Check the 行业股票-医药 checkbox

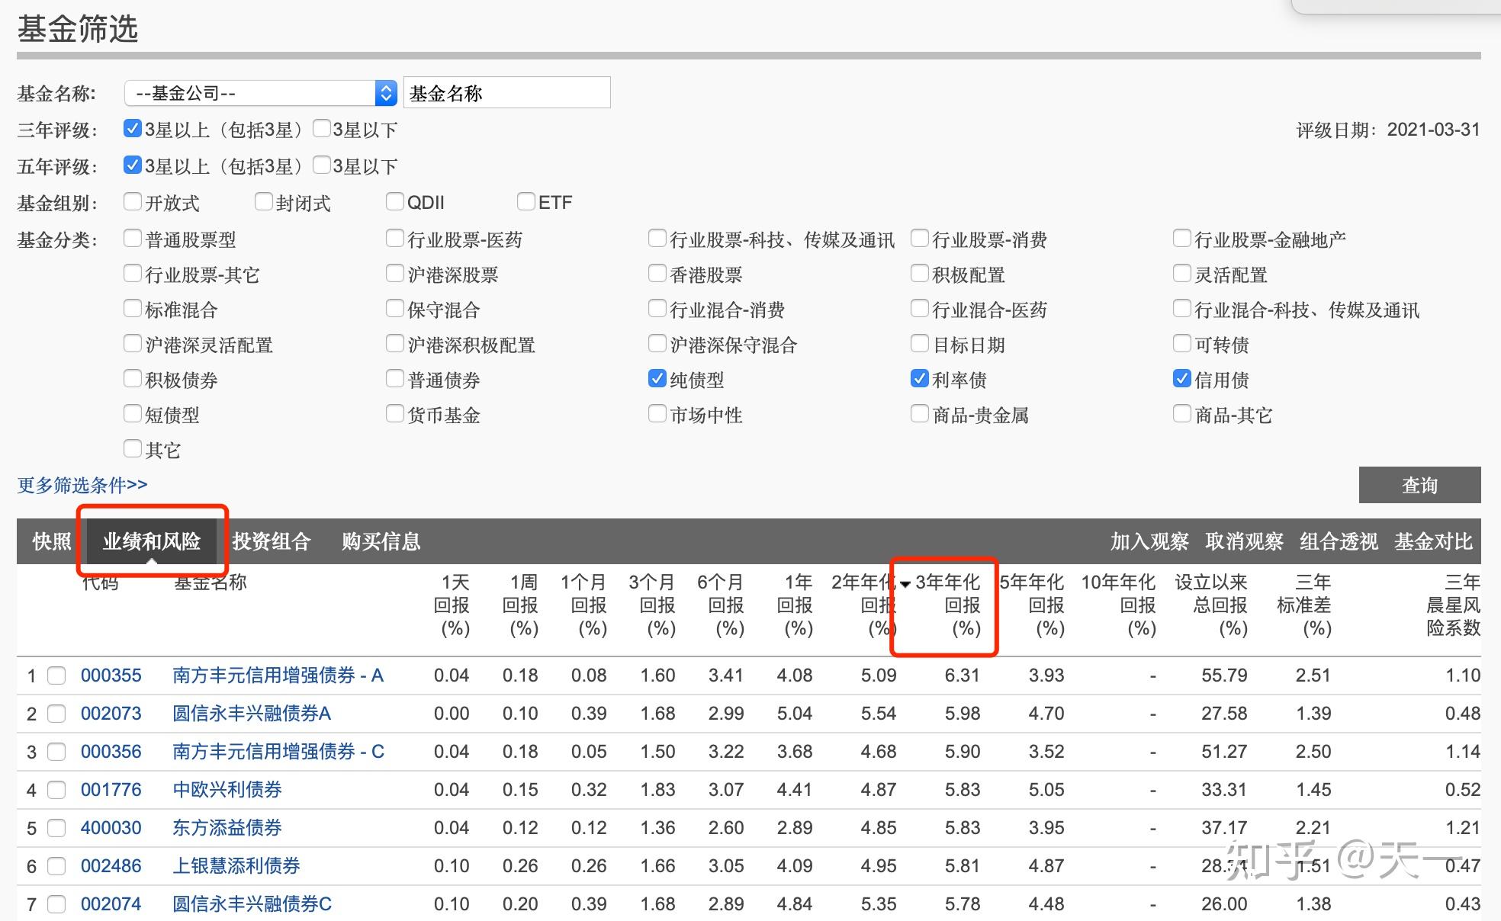pos(394,238)
